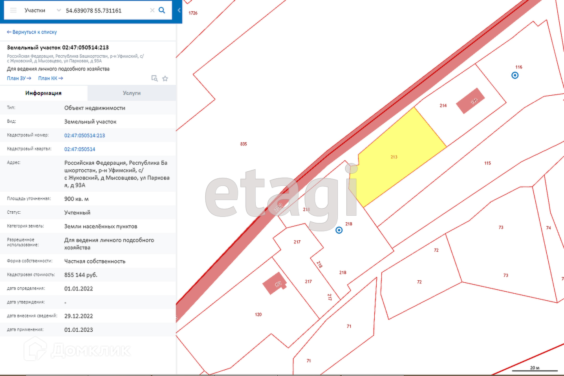Screen dimensions: 564x376
Task: Open План КК link
Action: (51, 78)
